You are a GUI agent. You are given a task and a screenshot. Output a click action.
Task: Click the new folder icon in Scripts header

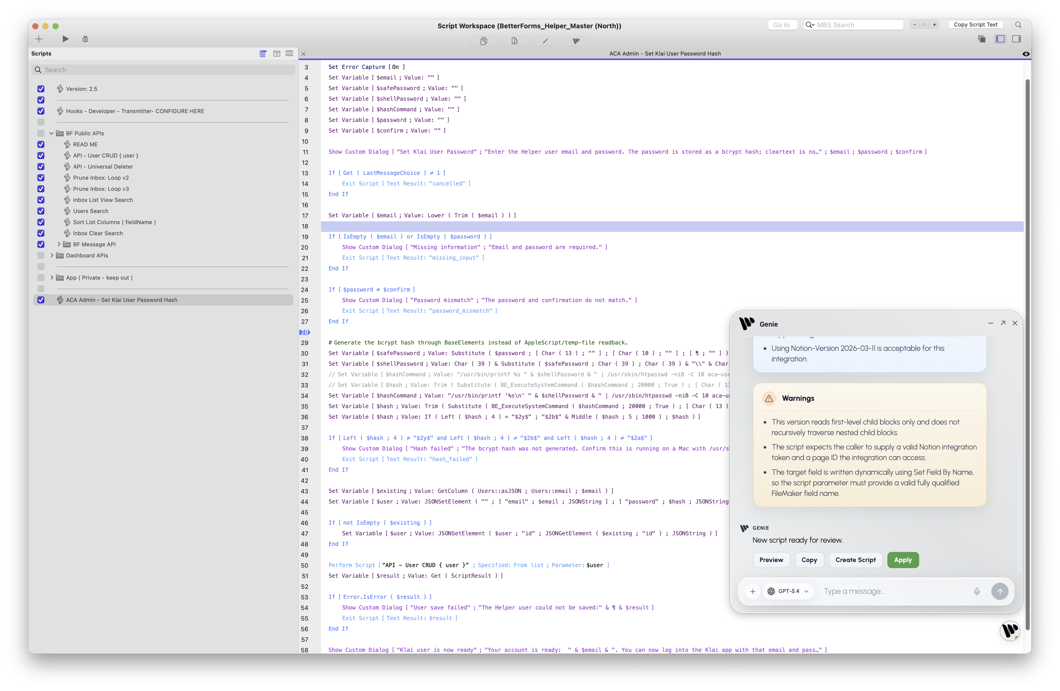[277, 54]
